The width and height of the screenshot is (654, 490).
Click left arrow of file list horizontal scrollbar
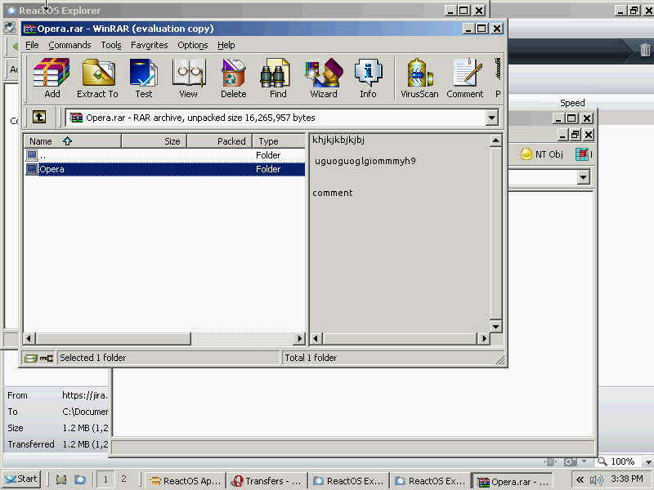[x=29, y=339]
